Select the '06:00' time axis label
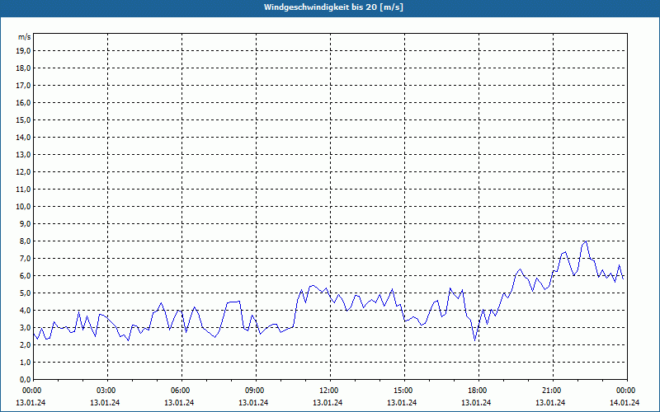Screen dimensions: 660x412 click(180, 391)
